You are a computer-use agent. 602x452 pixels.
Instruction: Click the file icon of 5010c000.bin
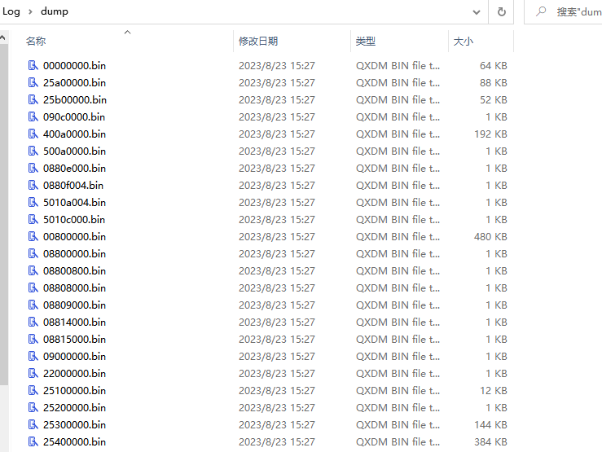tap(33, 219)
